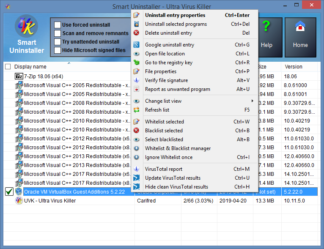Choose Refresh list from context menu
324x249 pixels.
point(195,109)
